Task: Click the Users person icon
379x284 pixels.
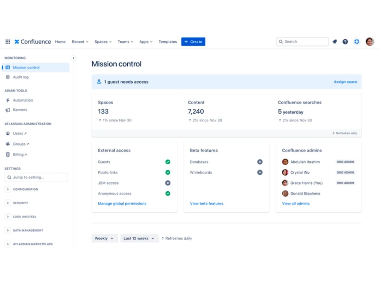Action: tap(8, 133)
